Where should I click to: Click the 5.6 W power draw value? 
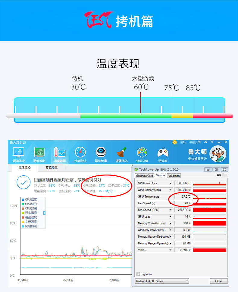point(183,230)
